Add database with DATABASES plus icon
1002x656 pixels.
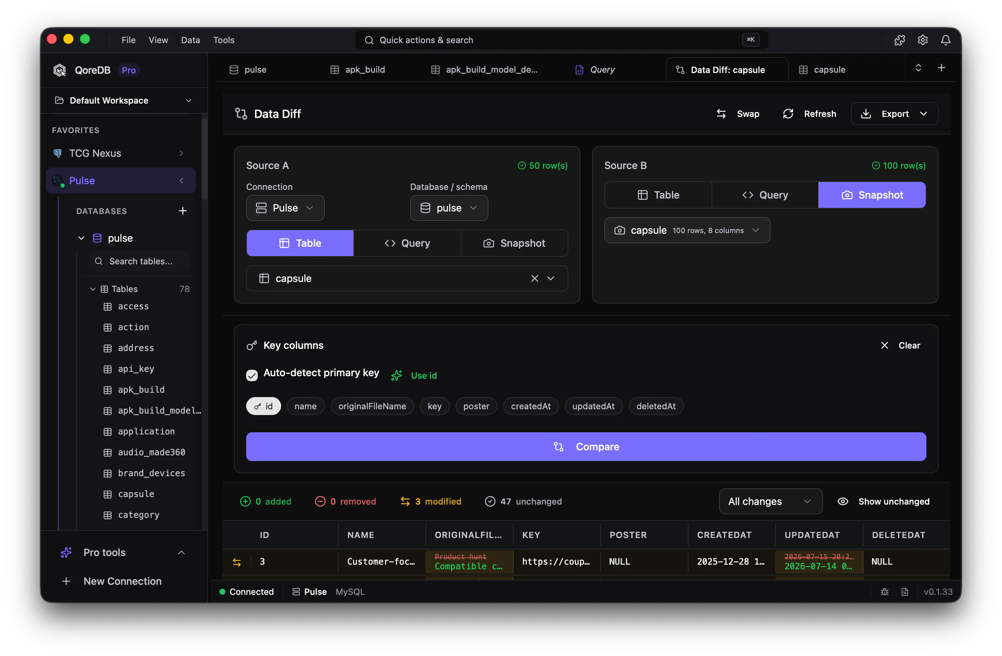(x=183, y=211)
